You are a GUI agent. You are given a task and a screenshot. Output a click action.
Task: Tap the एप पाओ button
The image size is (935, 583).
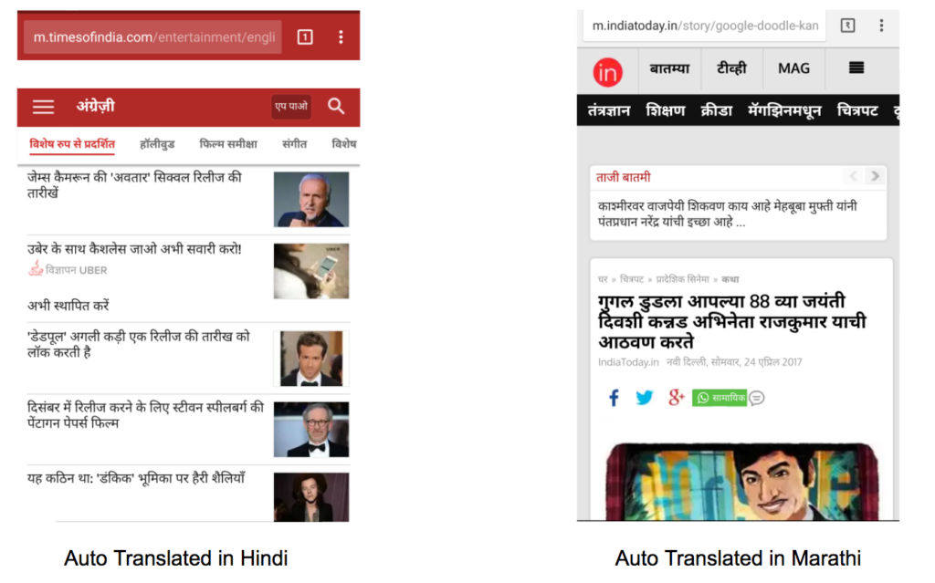(x=291, y=106)
